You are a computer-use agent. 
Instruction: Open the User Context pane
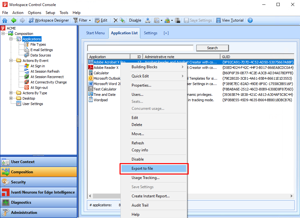[38, 162]
